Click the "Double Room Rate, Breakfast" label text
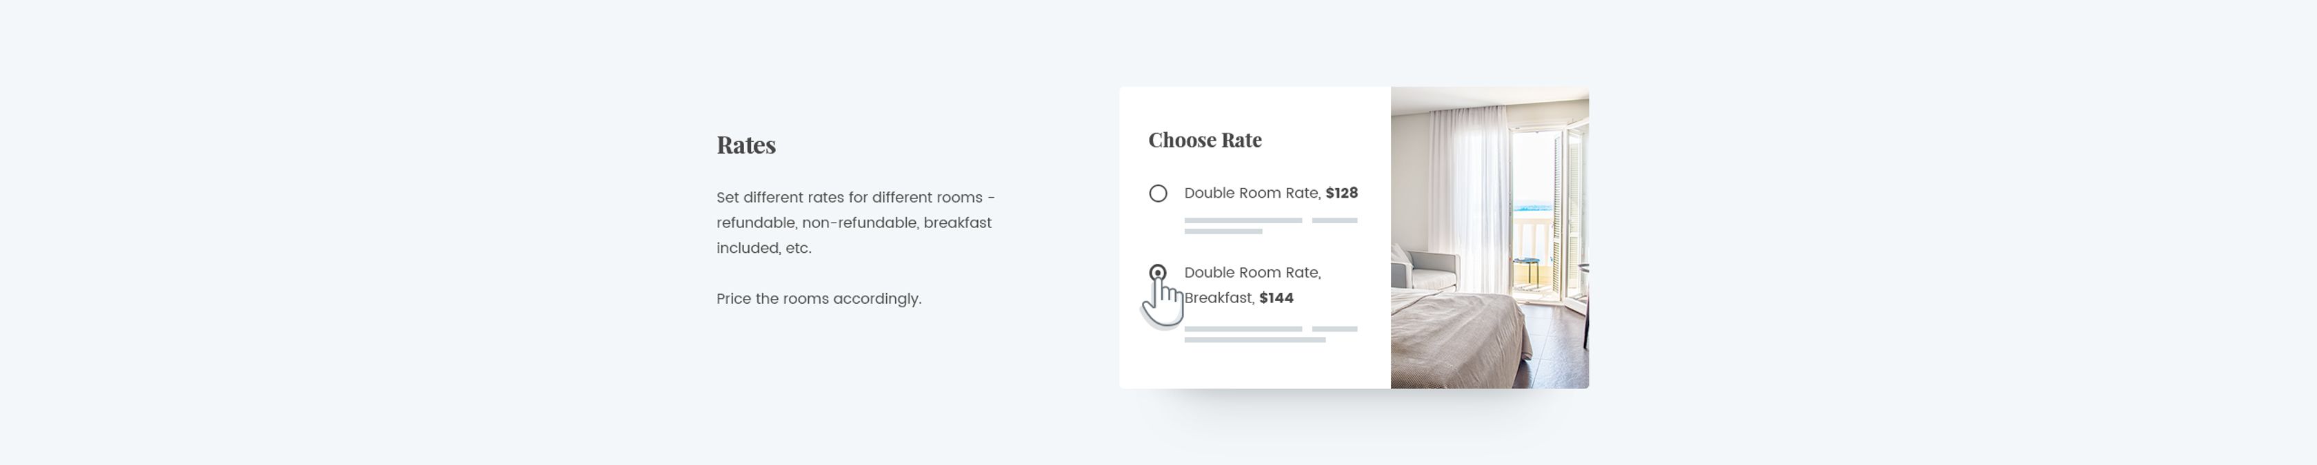Screen dimensions: 2317x465 (1252, 285)
